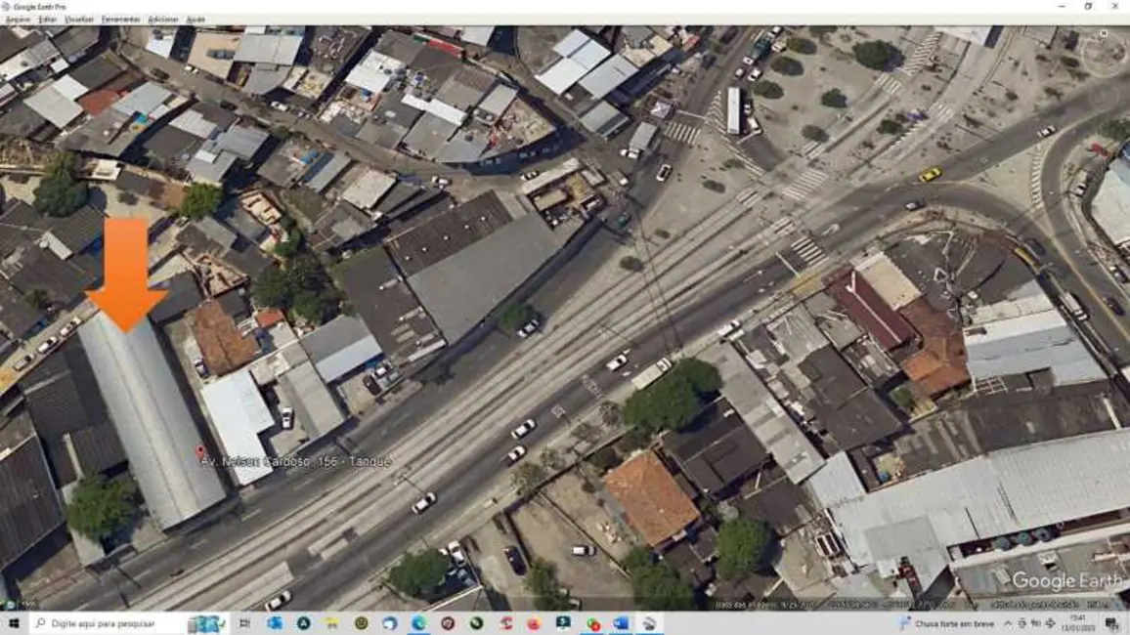Open the Ajuda menu
1130x635 pixels.
coord(196,20)
